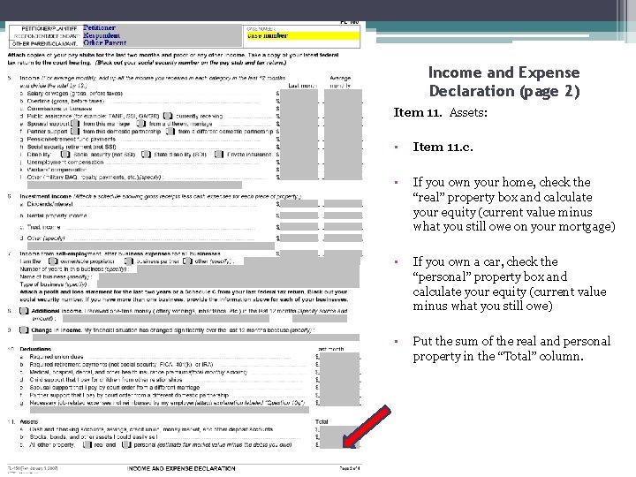Screen dimensions: 636x477
Task: Click Rental property income average monthly field
Action: [343, 216]
